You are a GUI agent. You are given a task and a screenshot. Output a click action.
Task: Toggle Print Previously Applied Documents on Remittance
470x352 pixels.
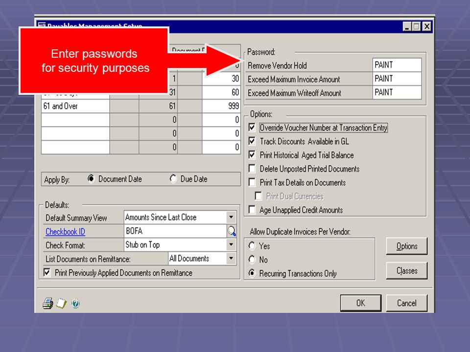[x=47, y=273]
